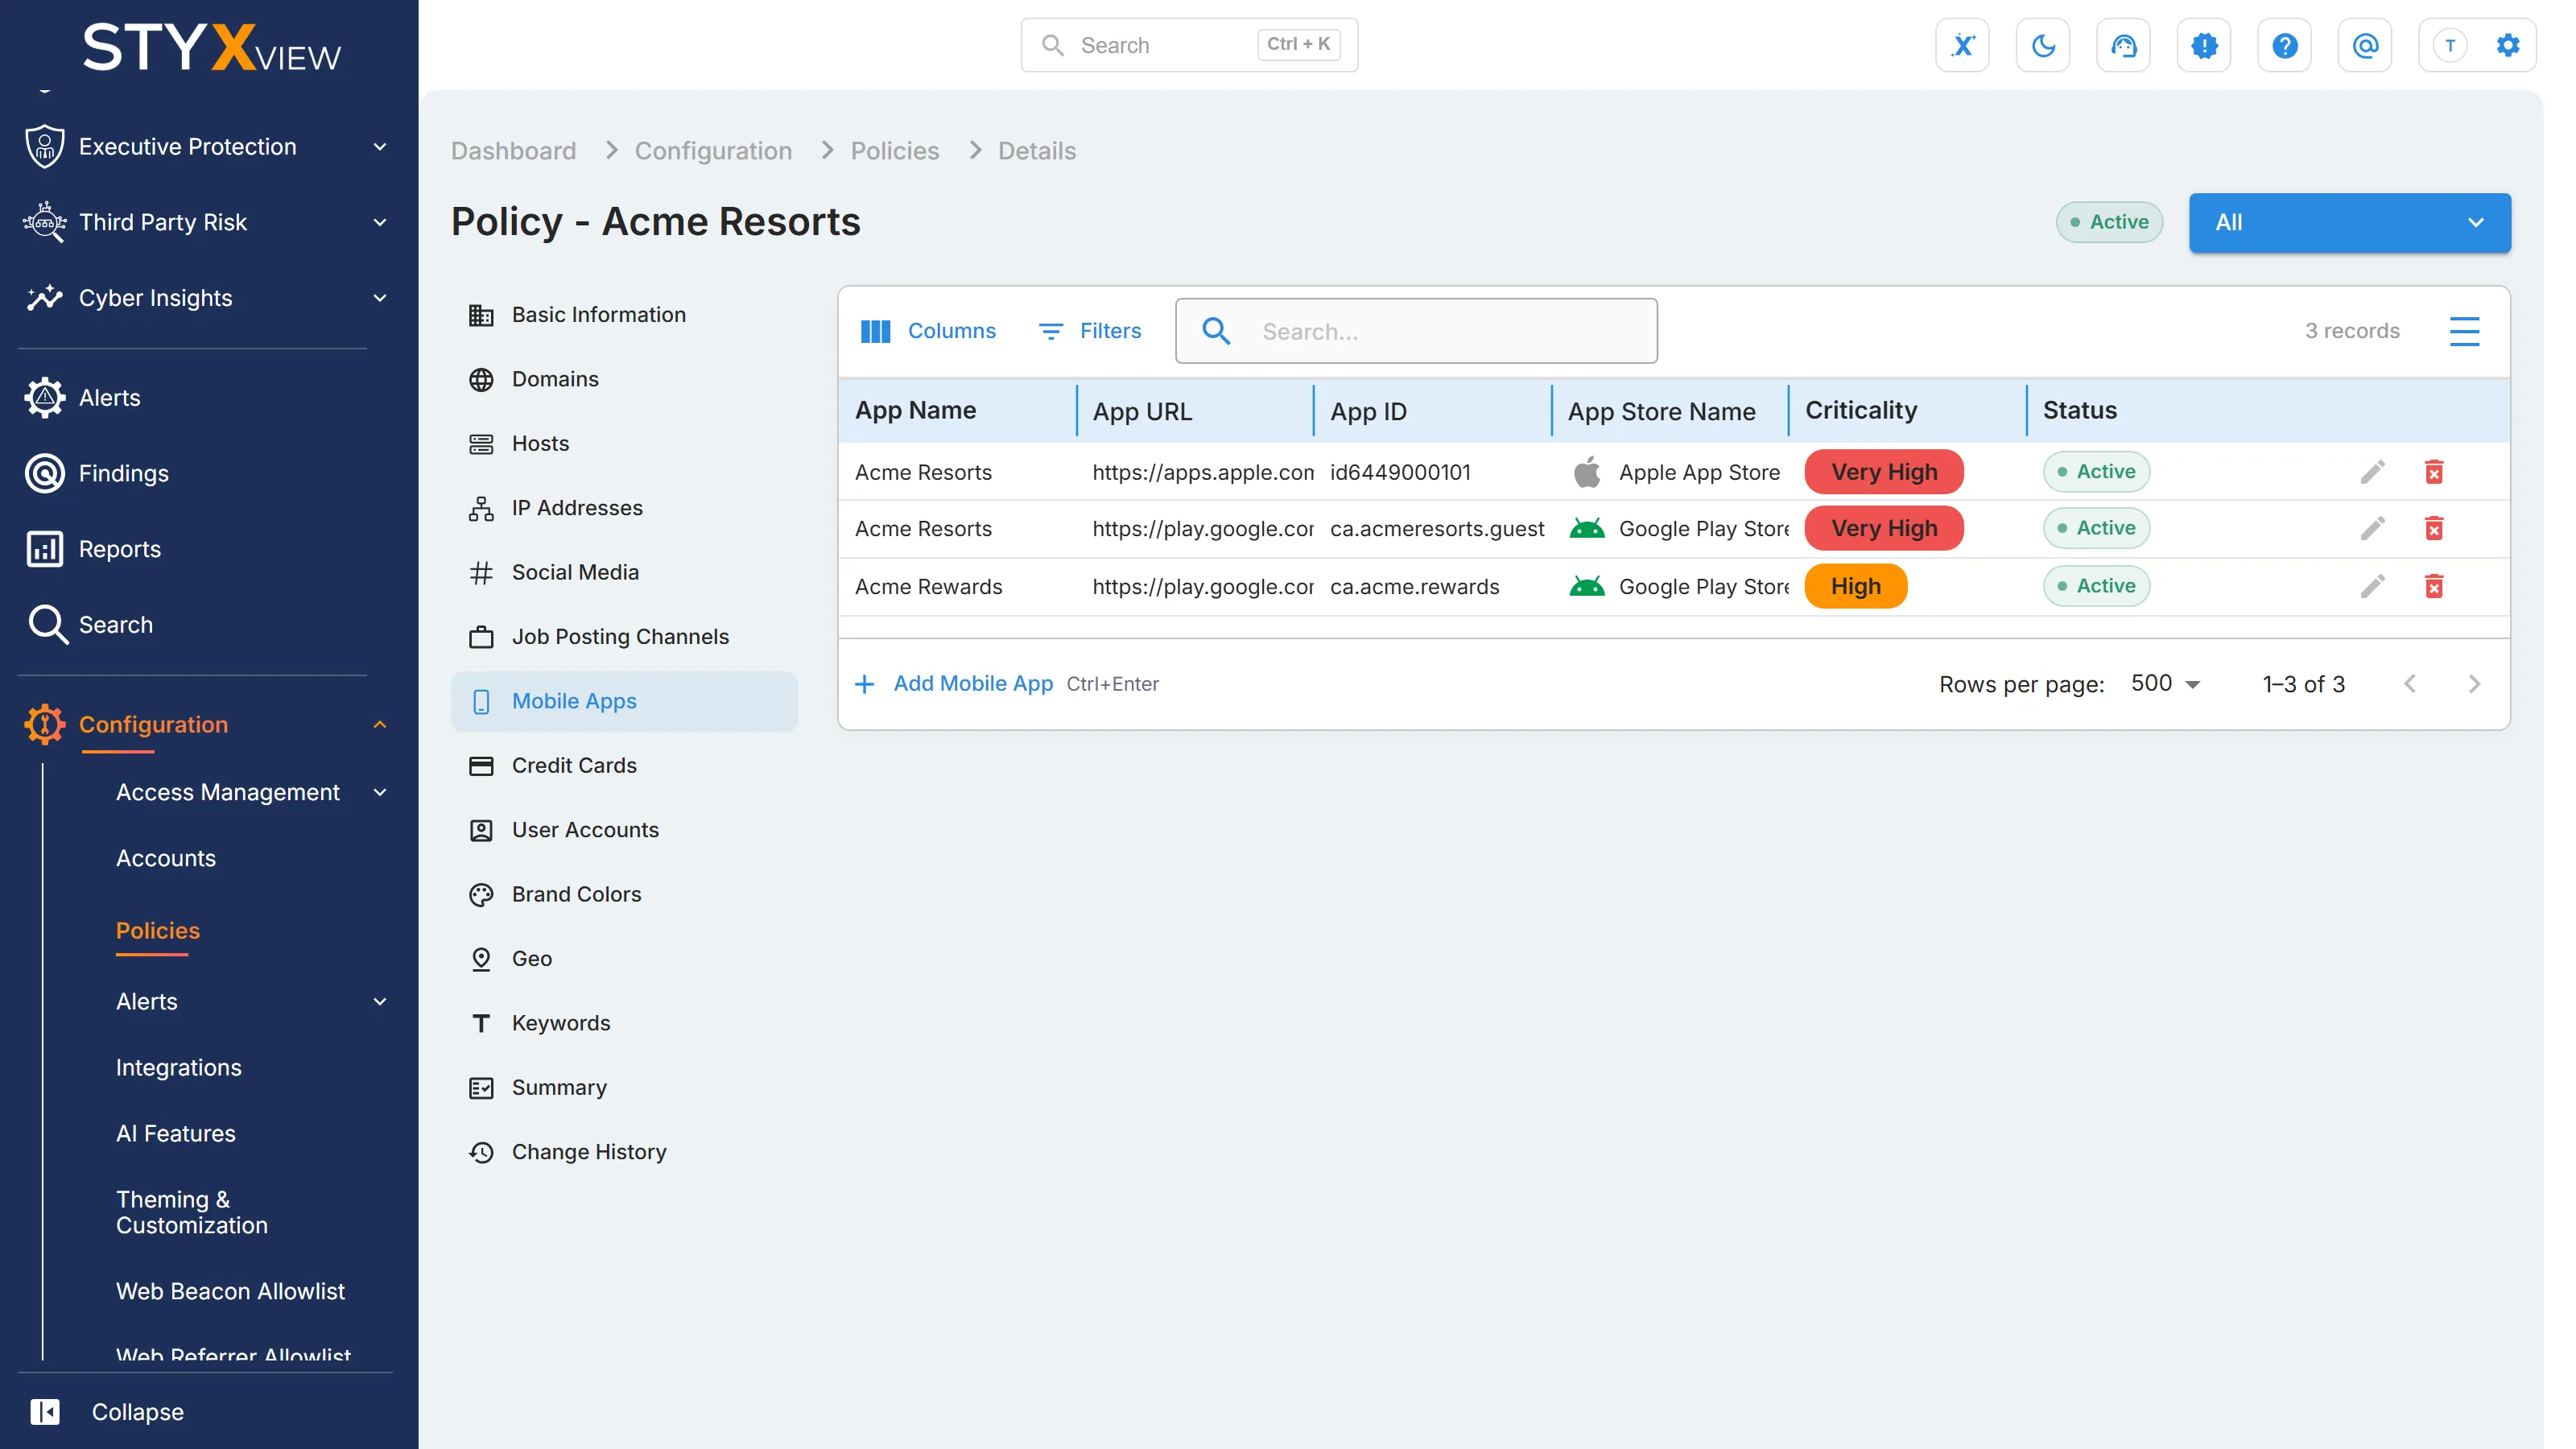Click the Reports chart icon in sidebar
This screenshot has width=2576, height=1449.
point(45,549)
